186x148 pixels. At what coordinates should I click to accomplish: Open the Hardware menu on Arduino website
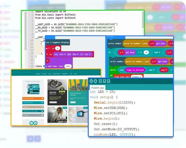(38, 74)
